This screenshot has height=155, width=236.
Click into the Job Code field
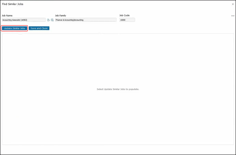127,20
